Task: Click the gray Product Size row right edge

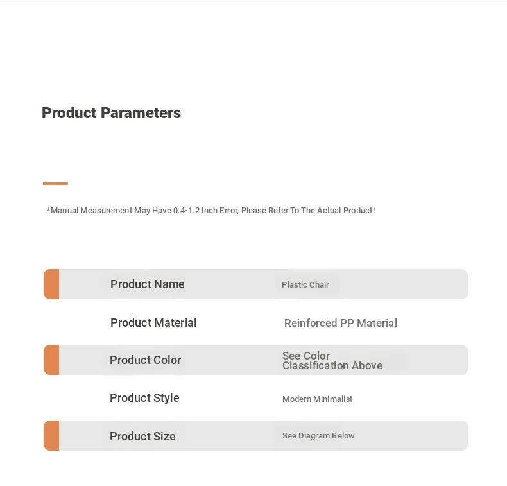Action: pyautogui.click(x=456, y=436)
